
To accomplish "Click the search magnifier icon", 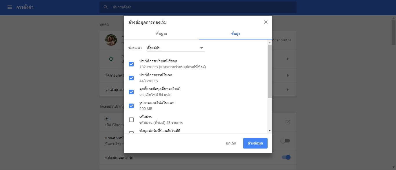I will [x=106, y=7].
